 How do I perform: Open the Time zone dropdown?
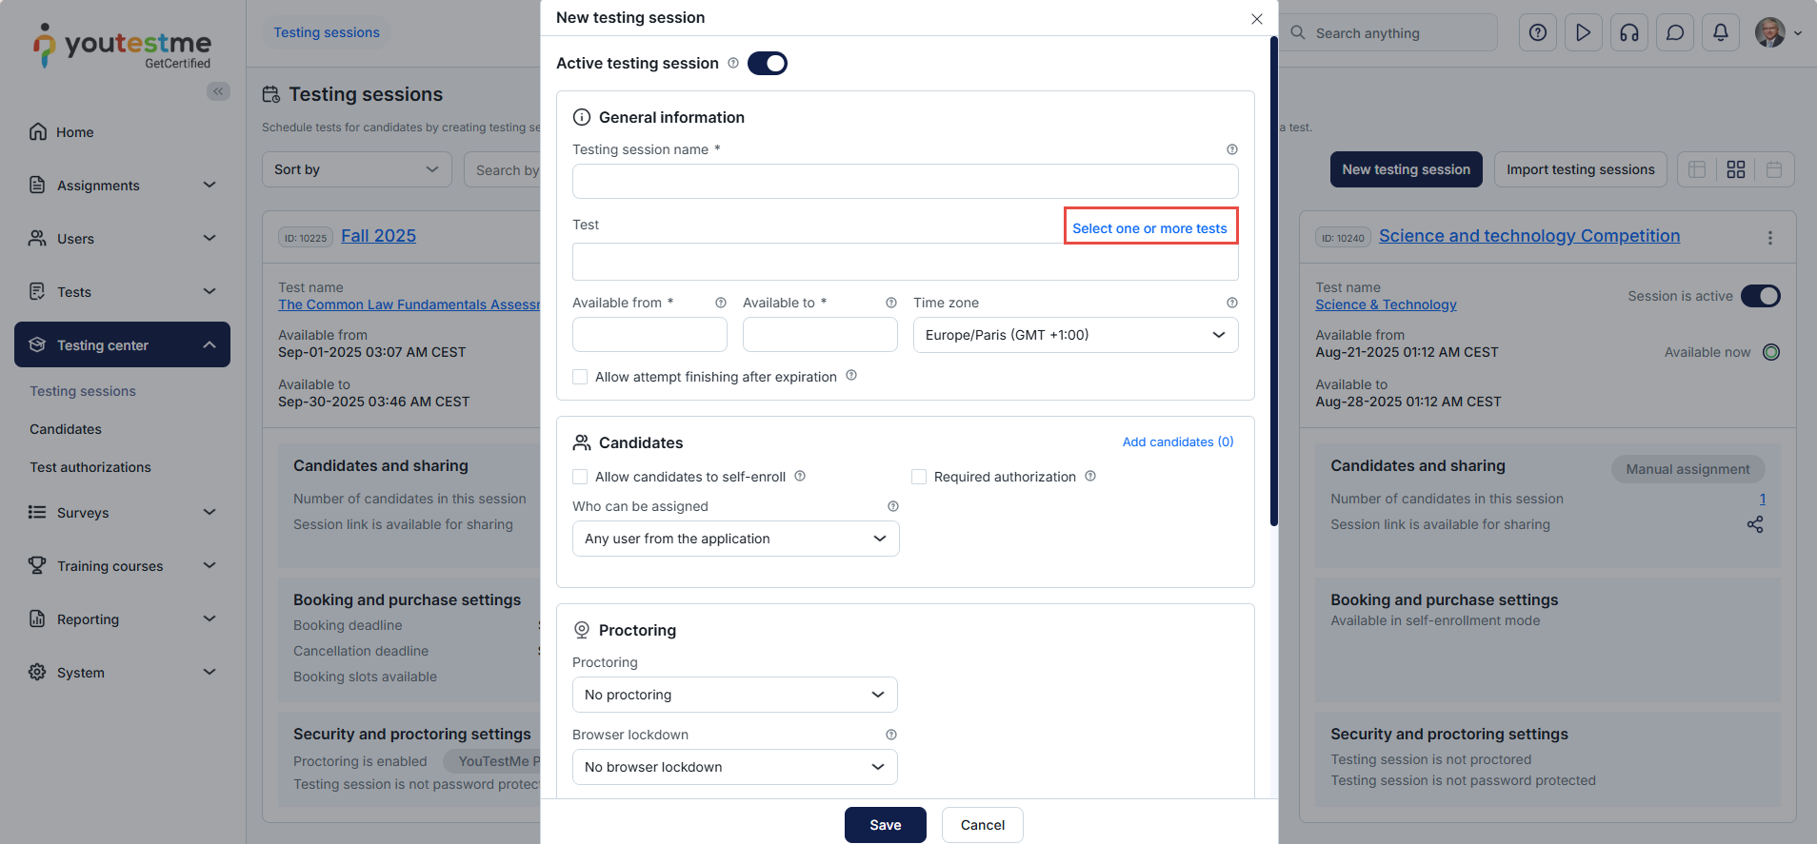1075,335
